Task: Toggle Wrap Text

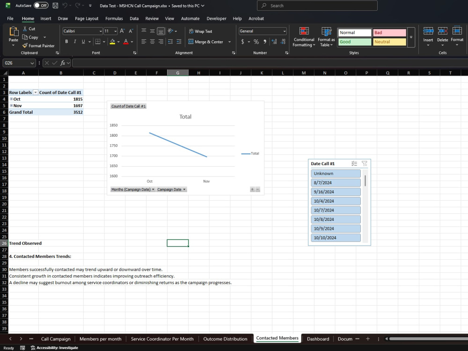Action: 200,31
